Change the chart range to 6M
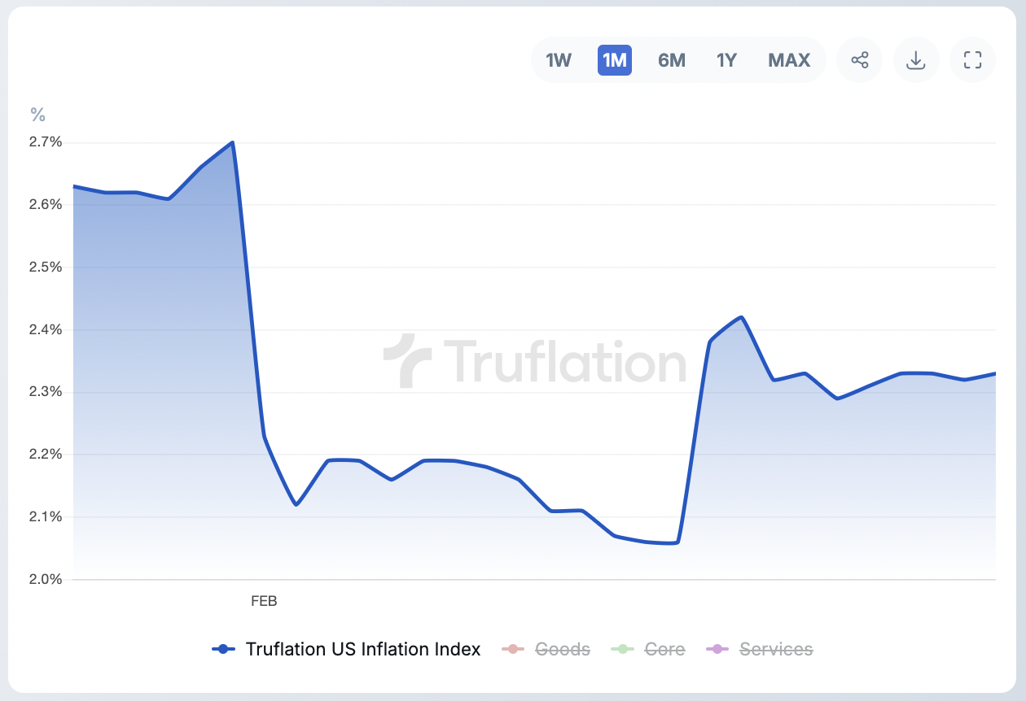 point(671,60)
